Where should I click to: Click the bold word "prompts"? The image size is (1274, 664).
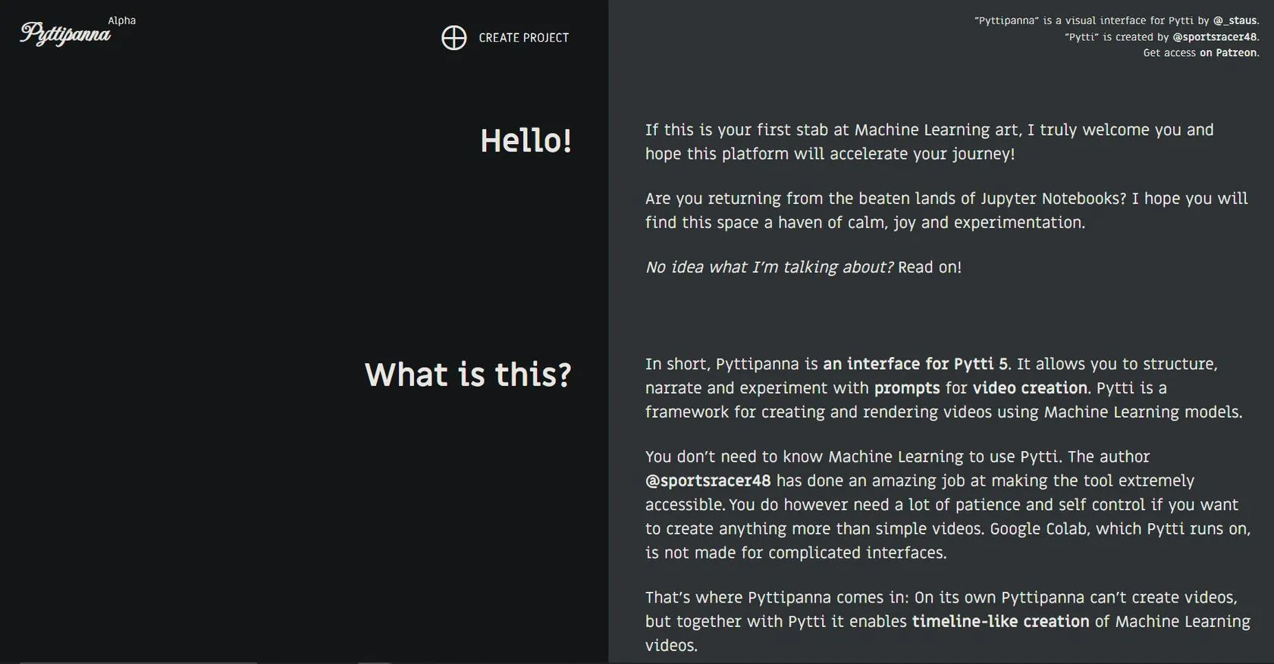click(x=907, y=388)
